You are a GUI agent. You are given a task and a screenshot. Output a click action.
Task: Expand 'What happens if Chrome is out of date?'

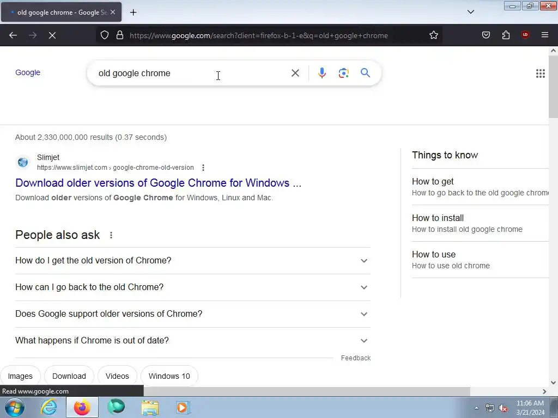[x=193, y=341]
